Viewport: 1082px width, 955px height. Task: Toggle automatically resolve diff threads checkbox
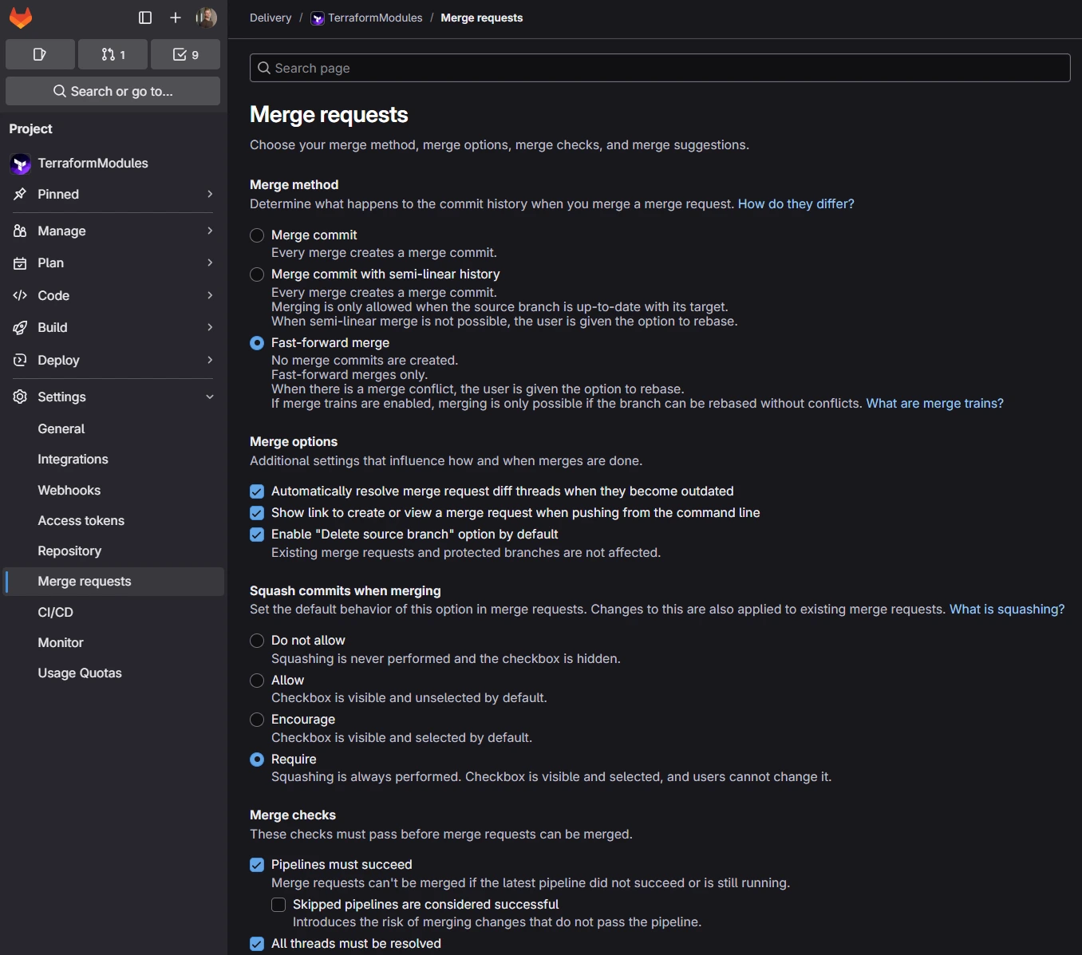coord(257,491)
